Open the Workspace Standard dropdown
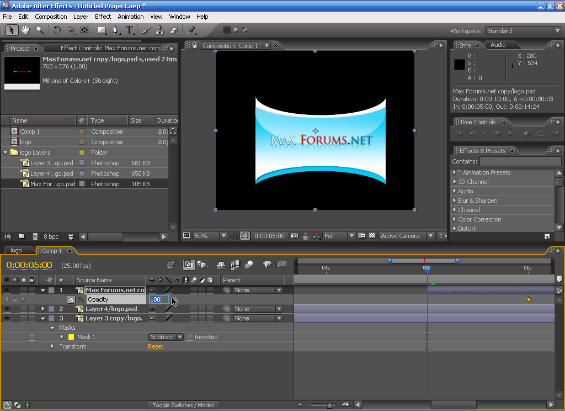This screenshot has height=411, width=565. pos(524,31)
